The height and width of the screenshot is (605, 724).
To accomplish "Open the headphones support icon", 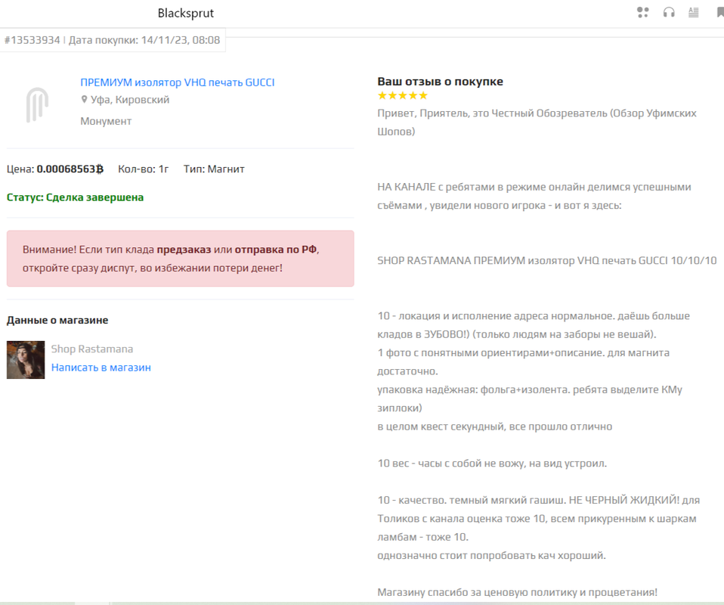I will (669, 13).
